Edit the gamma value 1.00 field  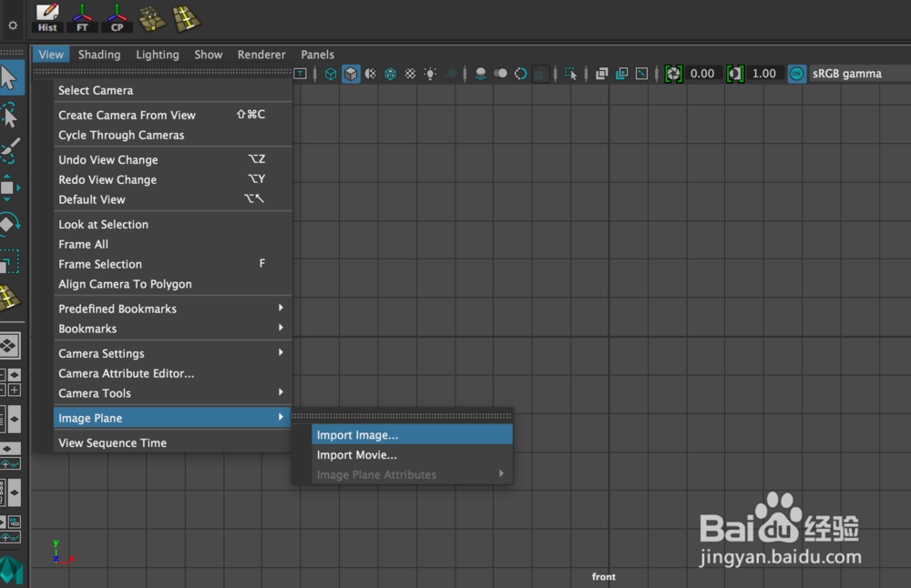(764, 74)
